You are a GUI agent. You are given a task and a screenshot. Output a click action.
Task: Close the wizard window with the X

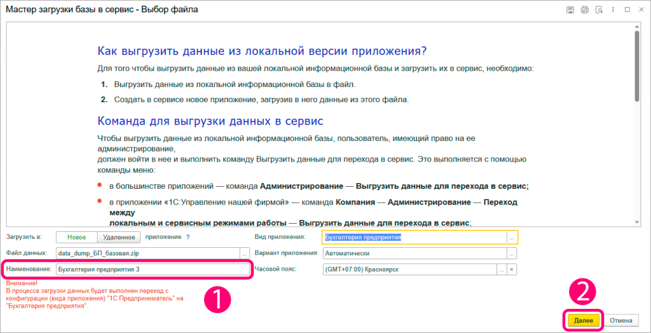pos(641,10)
